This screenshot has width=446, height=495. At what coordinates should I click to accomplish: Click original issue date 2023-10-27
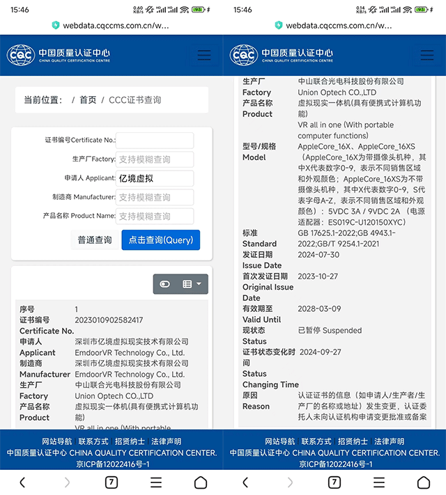318,276
